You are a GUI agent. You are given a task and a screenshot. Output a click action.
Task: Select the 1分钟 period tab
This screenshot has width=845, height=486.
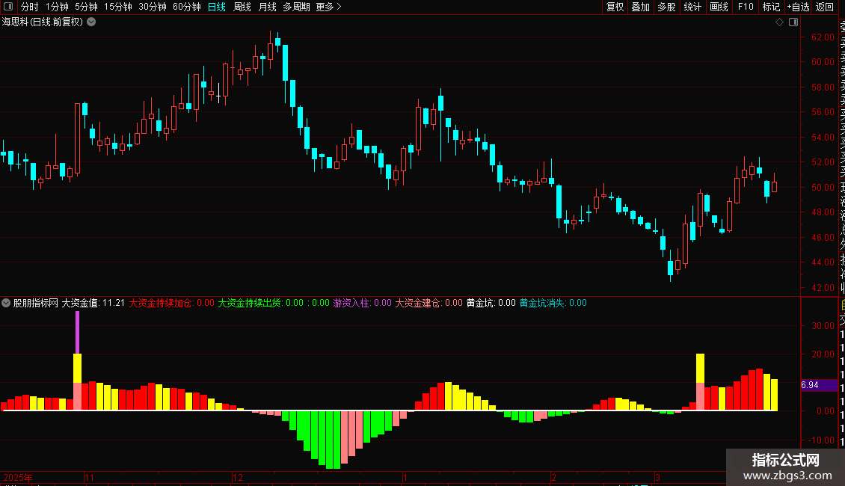[x=57, y=7]
